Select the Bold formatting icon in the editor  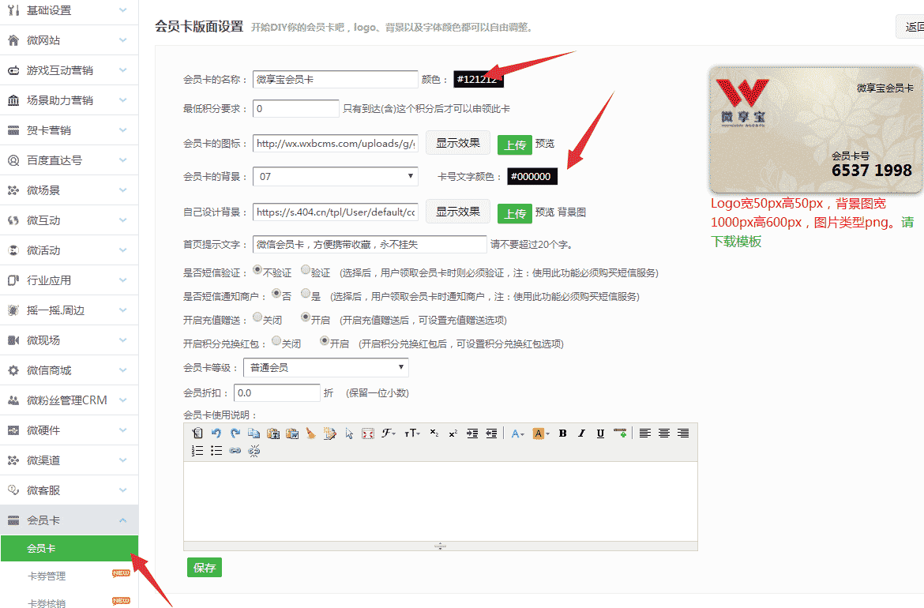(563, 433)
